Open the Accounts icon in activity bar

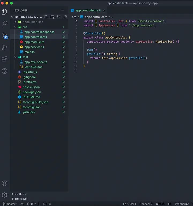[x=5, y=183]
